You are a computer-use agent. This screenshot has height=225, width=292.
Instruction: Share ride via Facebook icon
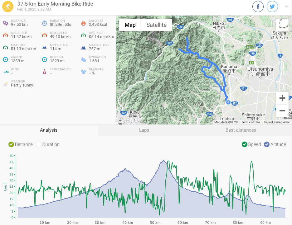point(258,7)
